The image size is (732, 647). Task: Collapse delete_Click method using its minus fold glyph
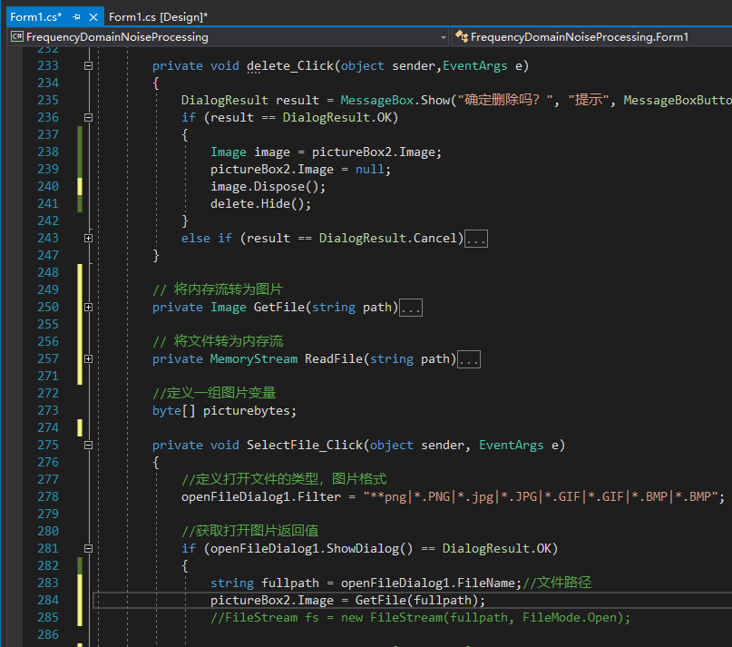pos(87,65)
